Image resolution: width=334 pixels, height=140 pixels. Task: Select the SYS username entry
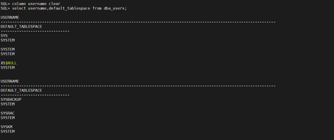[x=4, y=35]
